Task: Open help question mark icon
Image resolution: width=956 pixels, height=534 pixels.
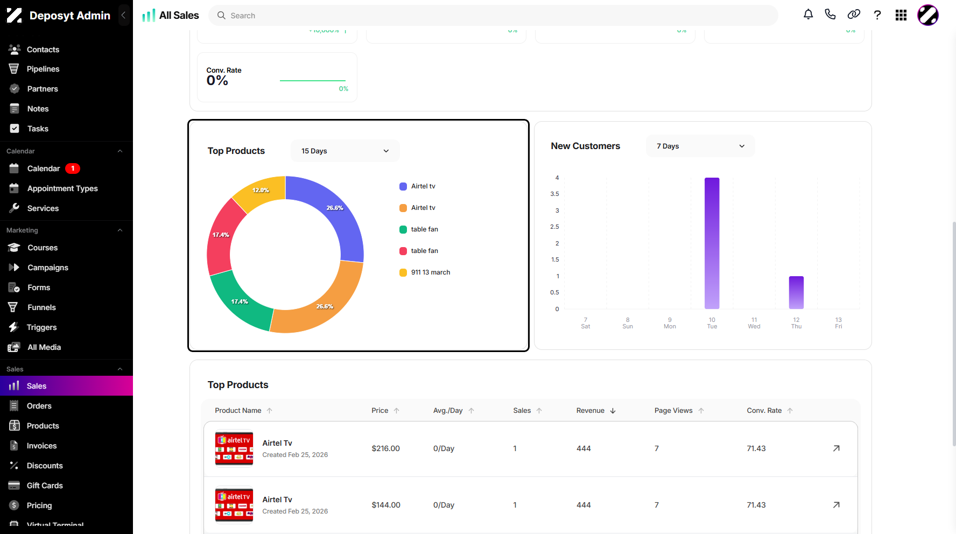Action: tap(877, 15)
